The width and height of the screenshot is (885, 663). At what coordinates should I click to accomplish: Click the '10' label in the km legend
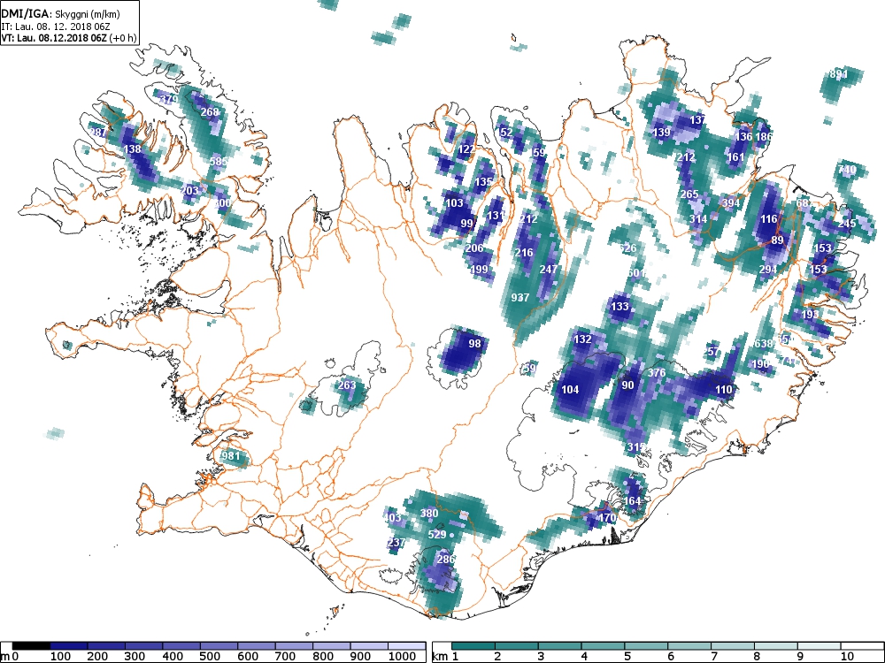[846, 656]
